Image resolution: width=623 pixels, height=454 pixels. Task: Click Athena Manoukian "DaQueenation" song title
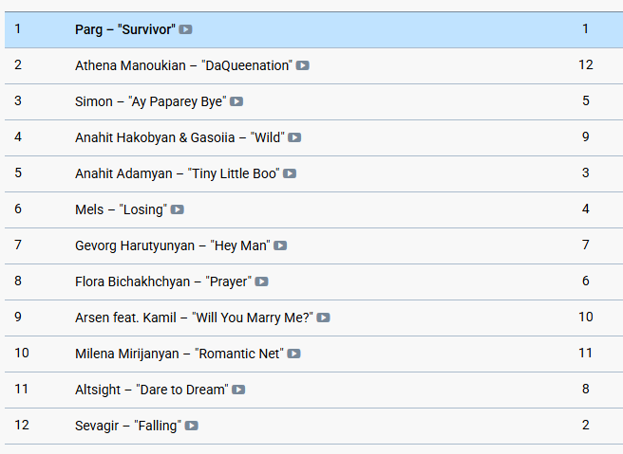click(183, 65)
